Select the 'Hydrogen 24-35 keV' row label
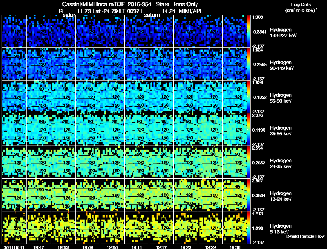 point(281,164)
